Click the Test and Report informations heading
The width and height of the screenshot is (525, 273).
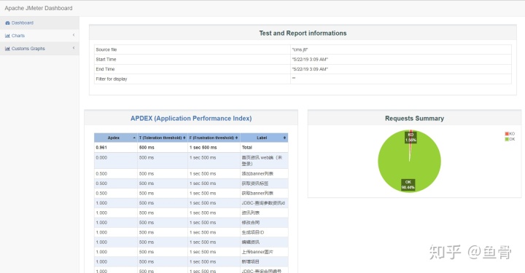tap(303, 33)
